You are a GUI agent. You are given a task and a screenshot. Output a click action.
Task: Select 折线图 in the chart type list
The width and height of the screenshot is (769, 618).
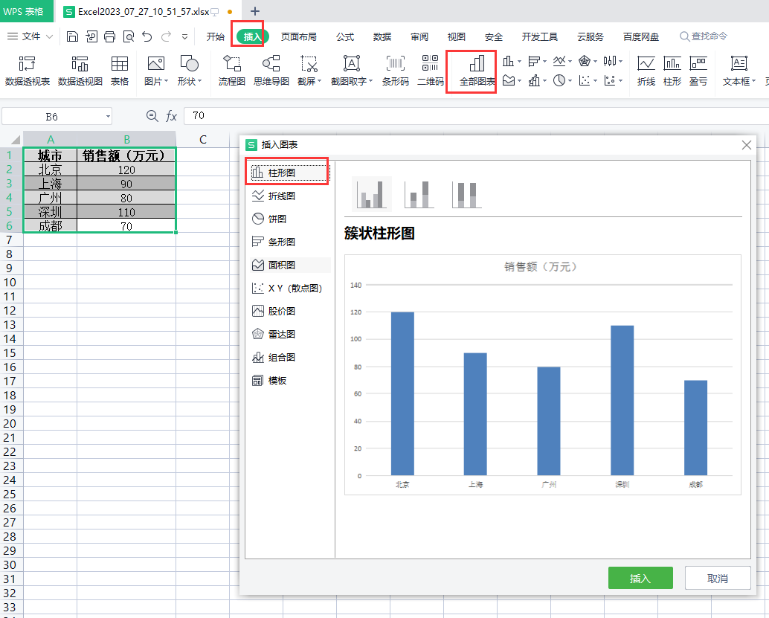tap(289, 196)
